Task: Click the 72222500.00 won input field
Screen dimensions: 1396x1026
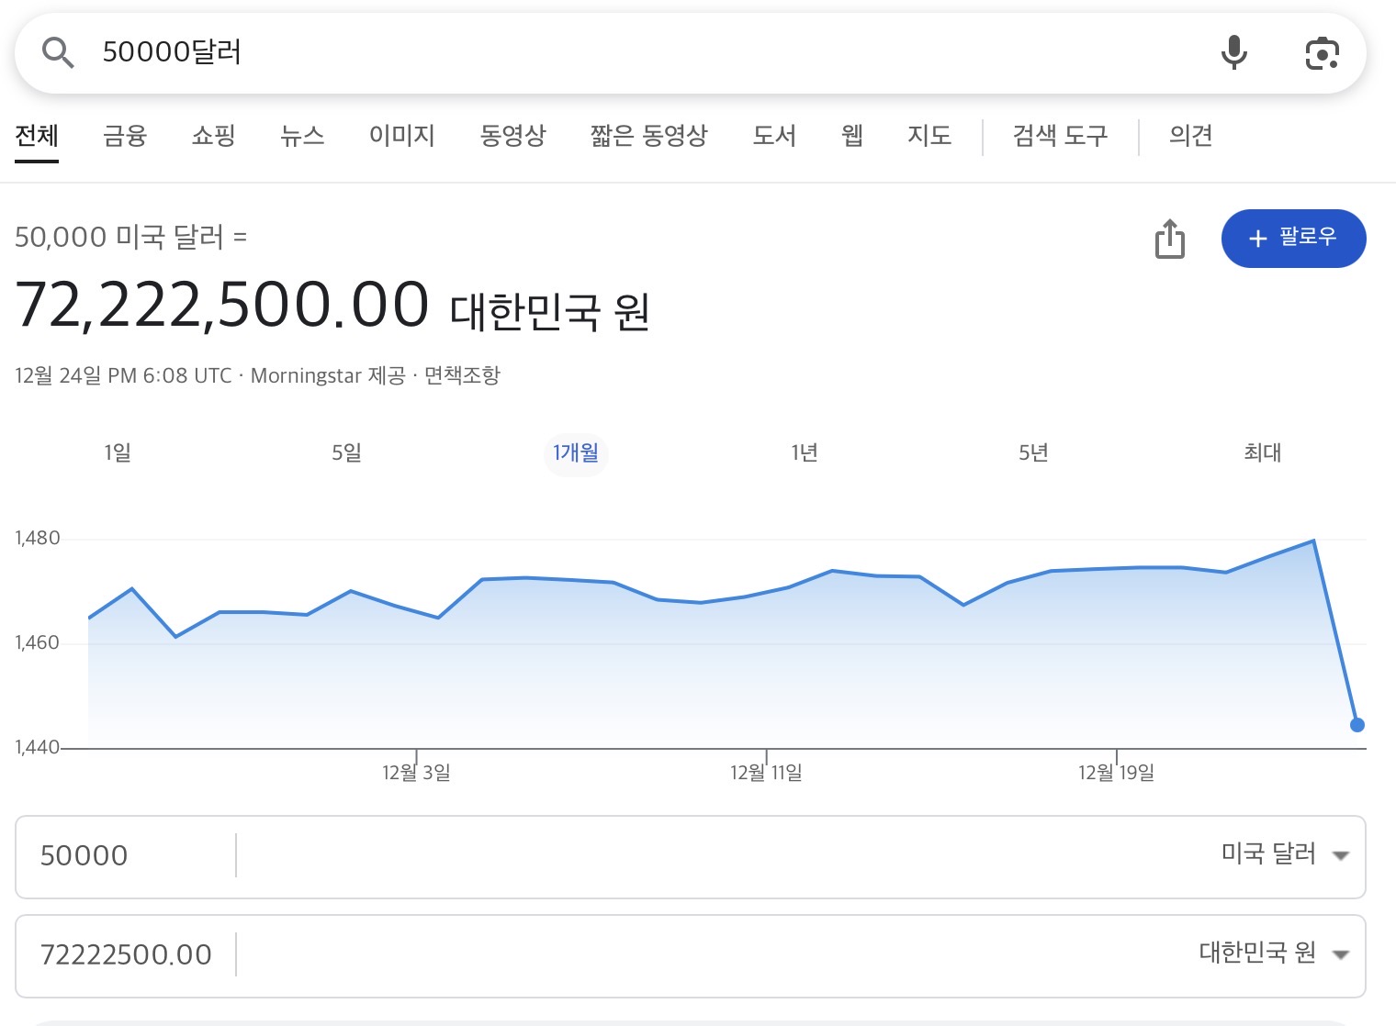Action: click(127, 954)
